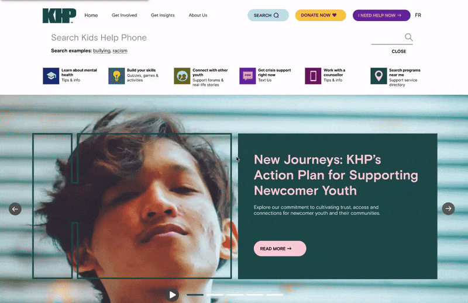Advance to the next carousel slide

[x=448, y=208]
